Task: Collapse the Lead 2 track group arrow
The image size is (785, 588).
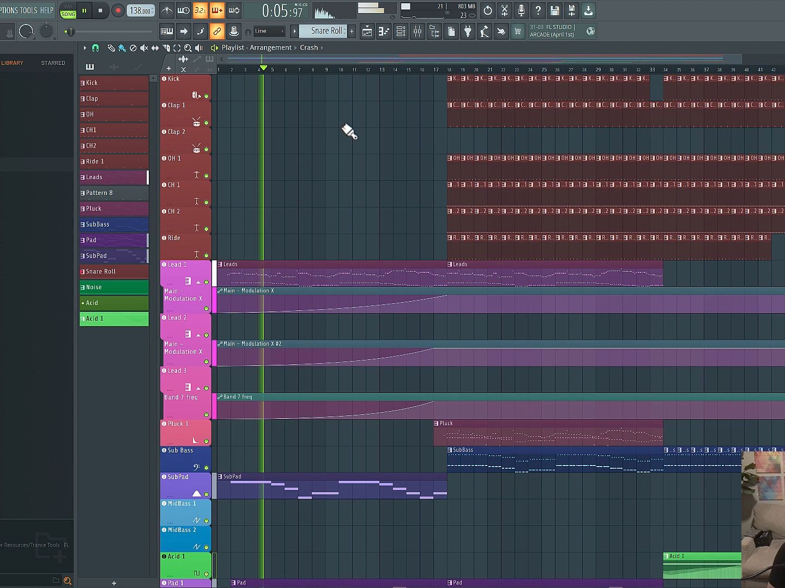Action: pyautogui.click(x=198, y=335)
